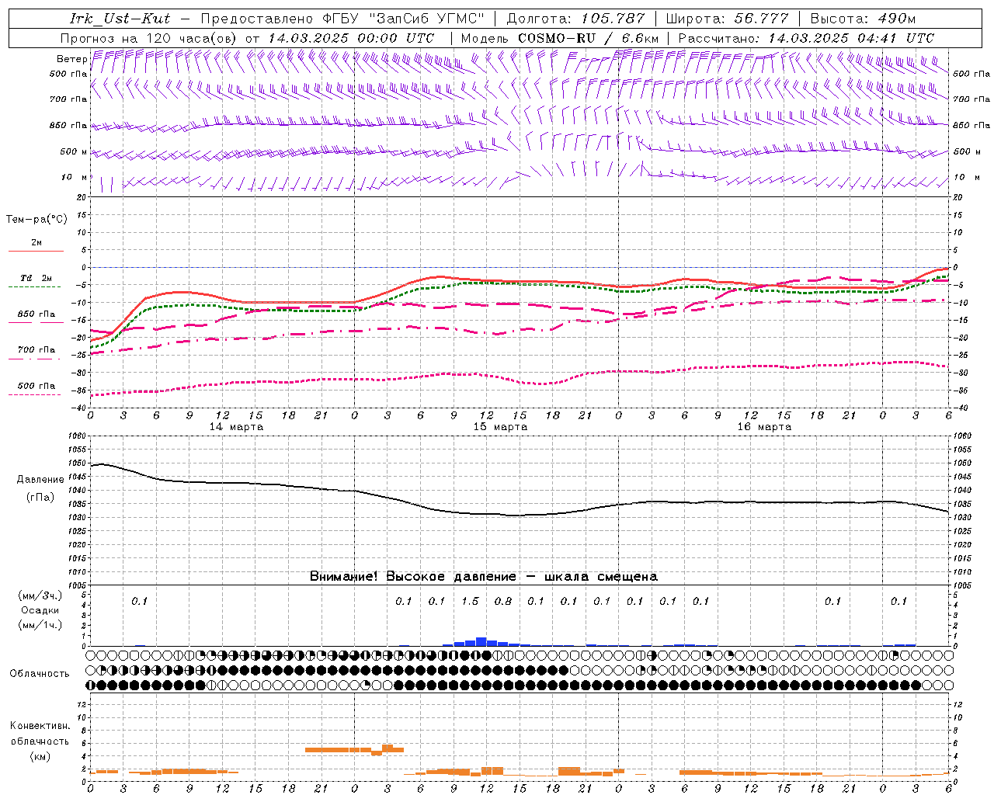Click the 0.8 precipitation amount value
The image size is (994, 795).
(502, 601)
